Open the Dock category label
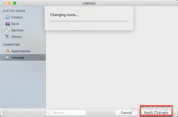Viewport: 178px width, 117px height. [15, 24]
